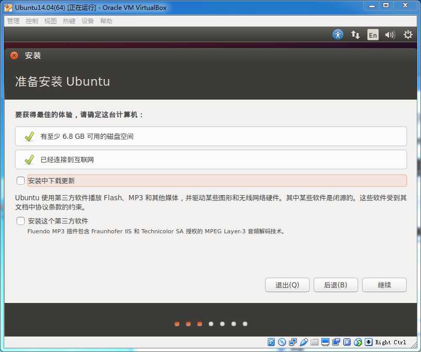The height and width of the screenshot is (352, 421).
Task: Open the 设备 menu
Action: pyautogui.click(x=88, y=21)
